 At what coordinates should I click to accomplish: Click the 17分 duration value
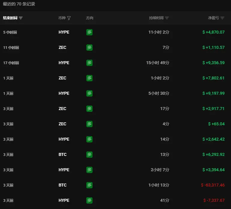(x=165, y=109)
